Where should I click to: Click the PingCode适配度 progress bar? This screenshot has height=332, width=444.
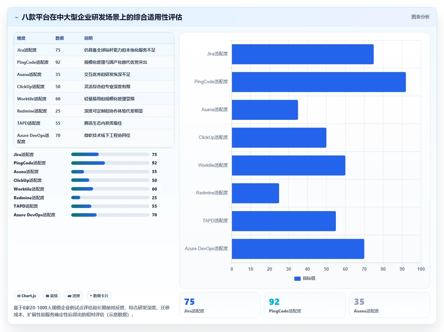pyautogui.click(x=110, y=163)
